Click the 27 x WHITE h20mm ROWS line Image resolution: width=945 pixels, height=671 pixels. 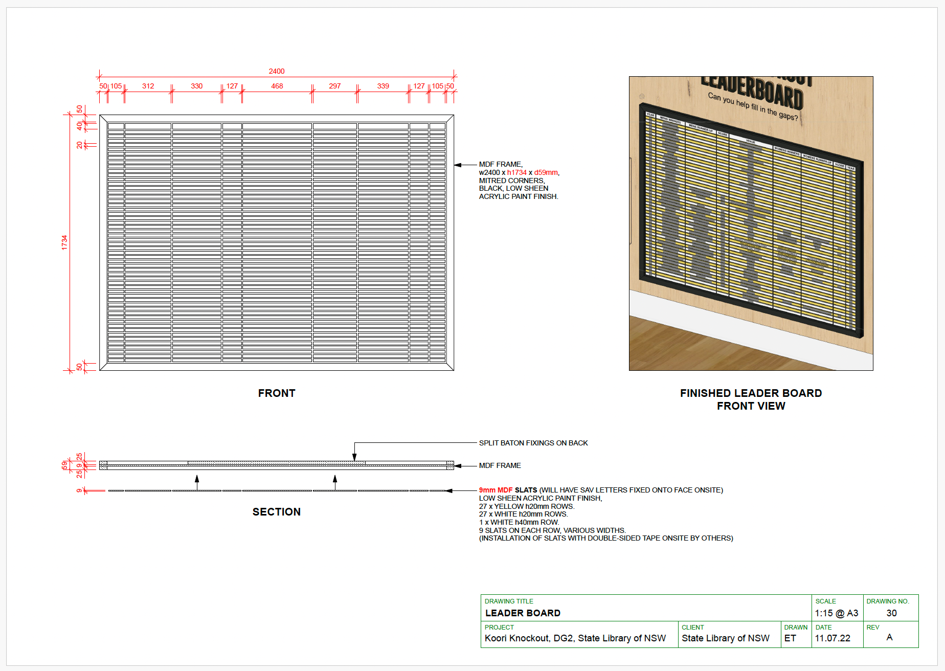point(523,514)
